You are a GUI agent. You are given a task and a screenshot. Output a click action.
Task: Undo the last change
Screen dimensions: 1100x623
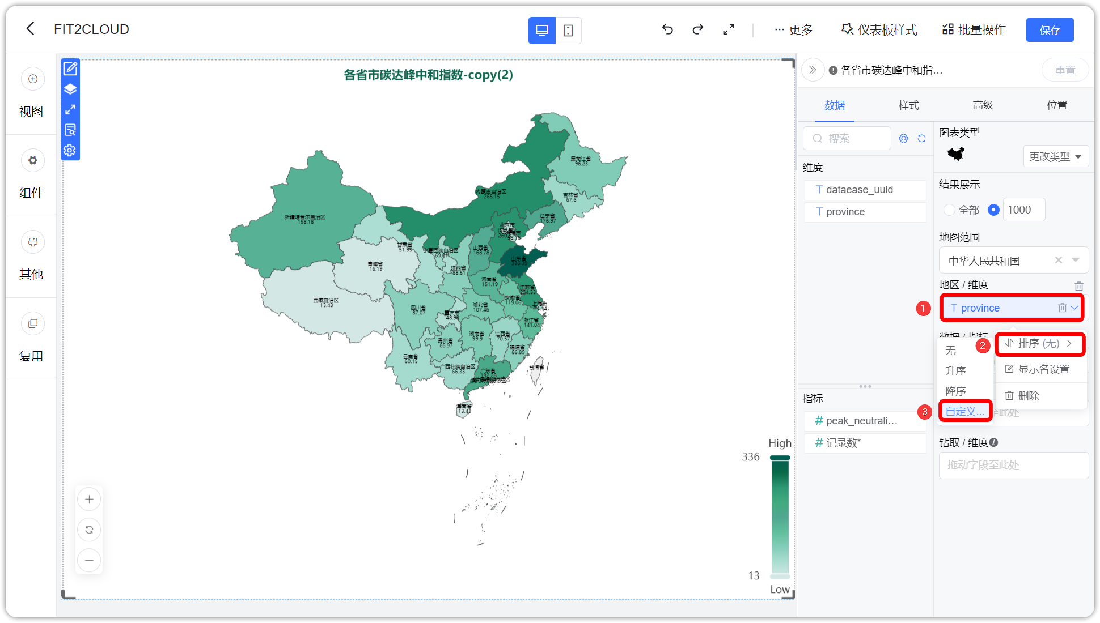pyautogui.click(x=667, y=29)
